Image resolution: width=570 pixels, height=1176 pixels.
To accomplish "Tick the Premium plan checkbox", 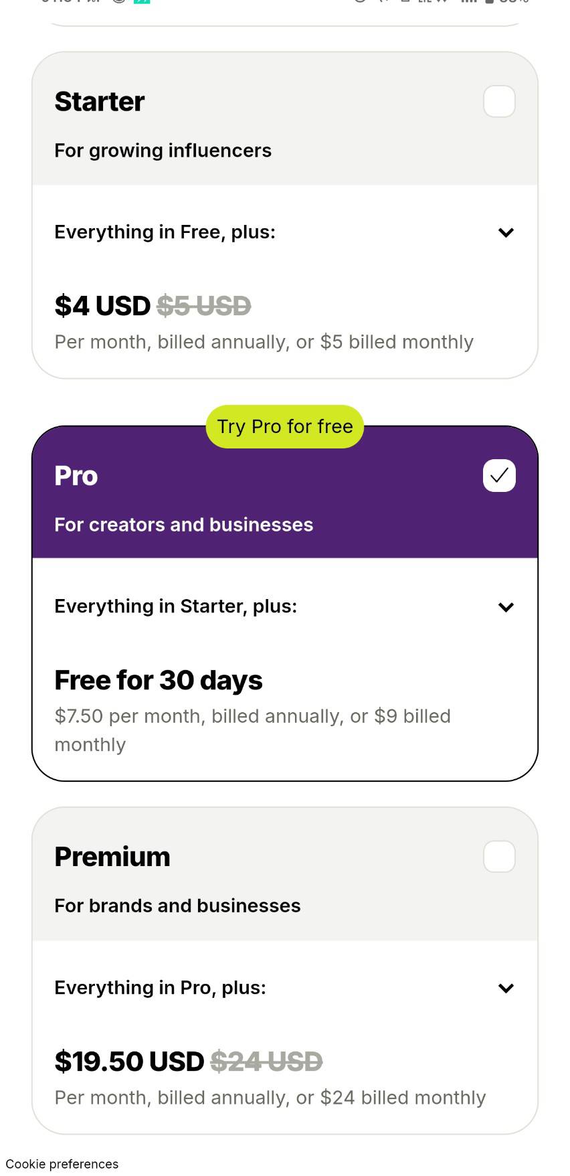I will point(499,857).
